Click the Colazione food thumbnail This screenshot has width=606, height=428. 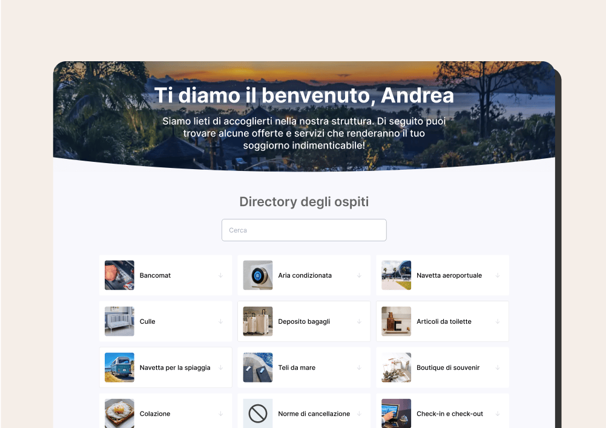tap(119, 413)
